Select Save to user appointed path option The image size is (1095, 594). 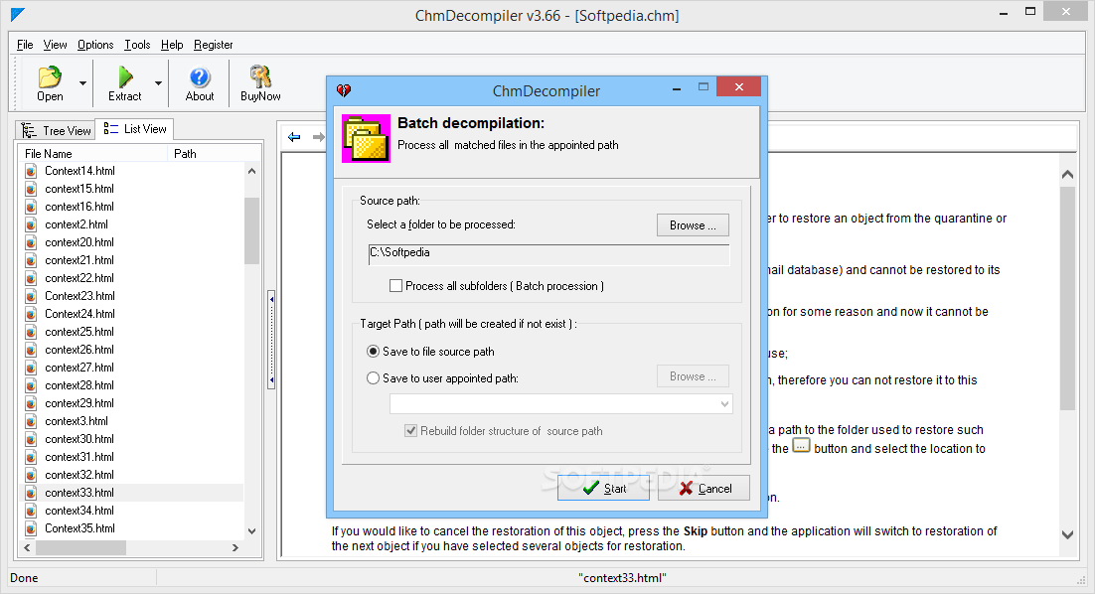pyautogui.click(x=374, y=378)
